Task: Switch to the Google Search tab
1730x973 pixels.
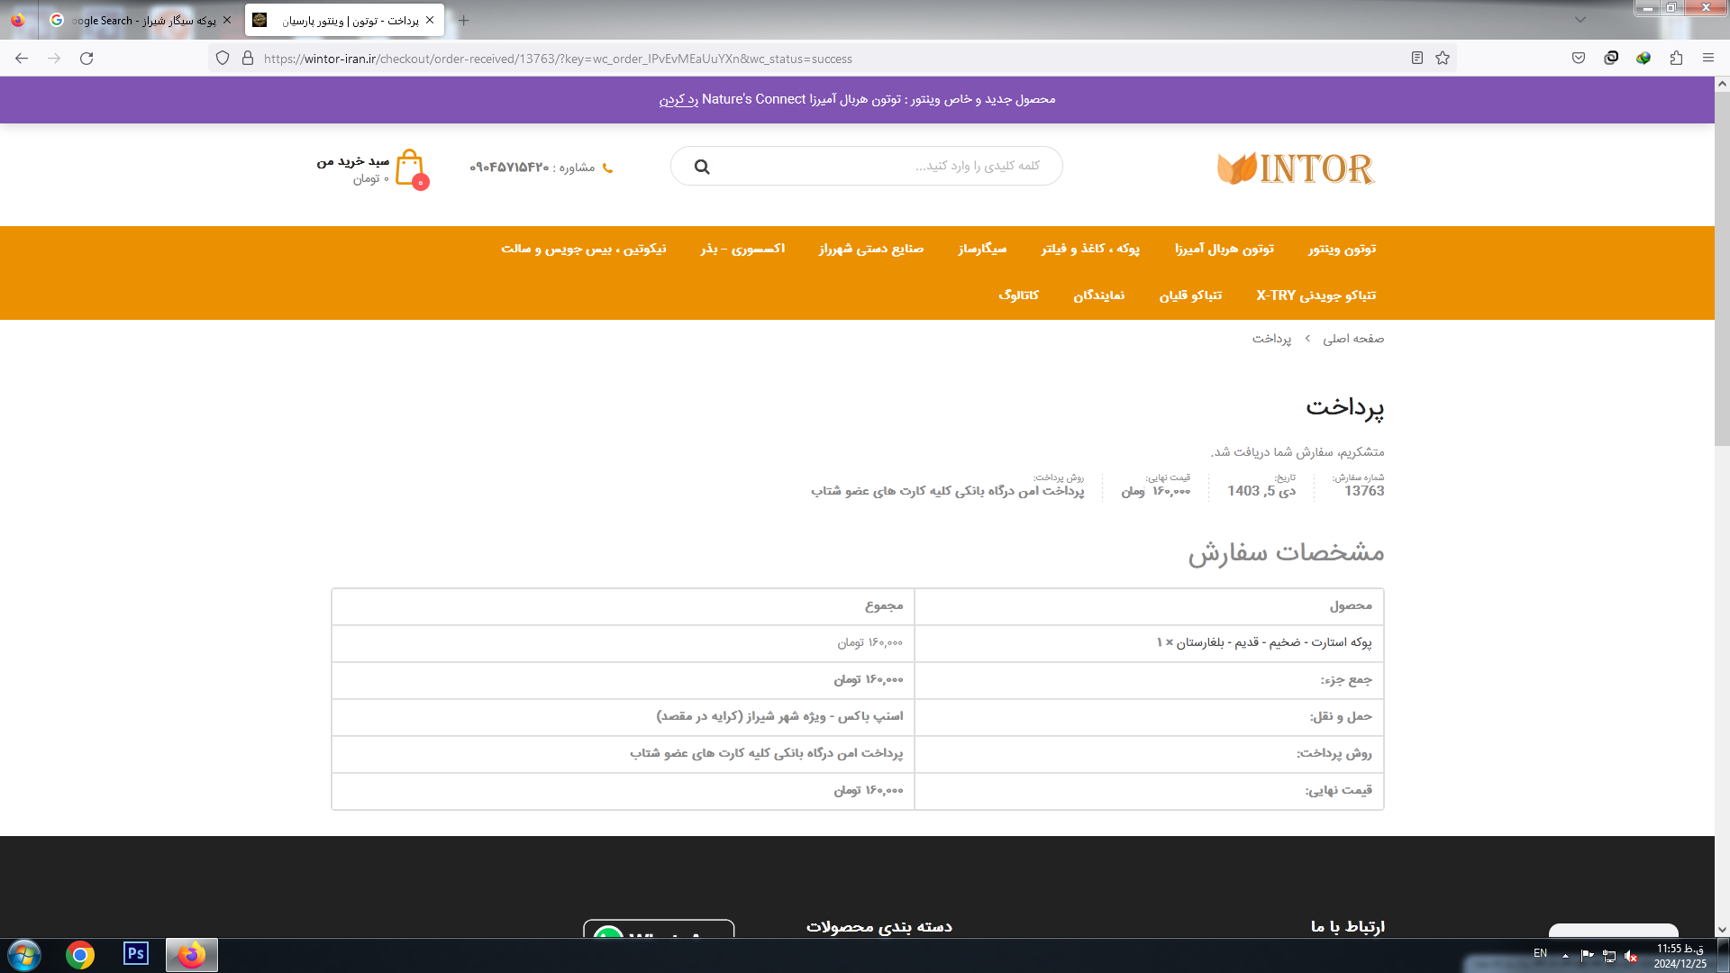Action: click(x=135, y=20)
